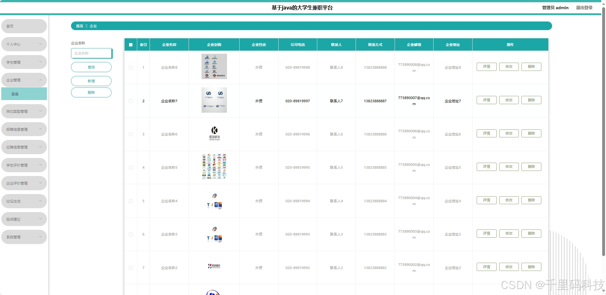Click the page vertical scrollbar
This screenshot has width=606, height=295.
603,131
